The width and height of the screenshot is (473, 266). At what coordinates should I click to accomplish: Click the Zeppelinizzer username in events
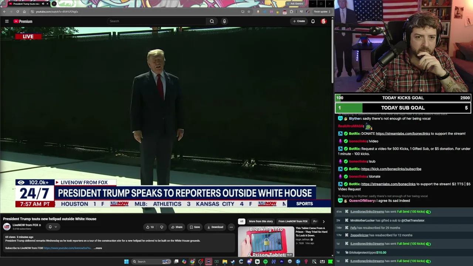click(359, 235)
